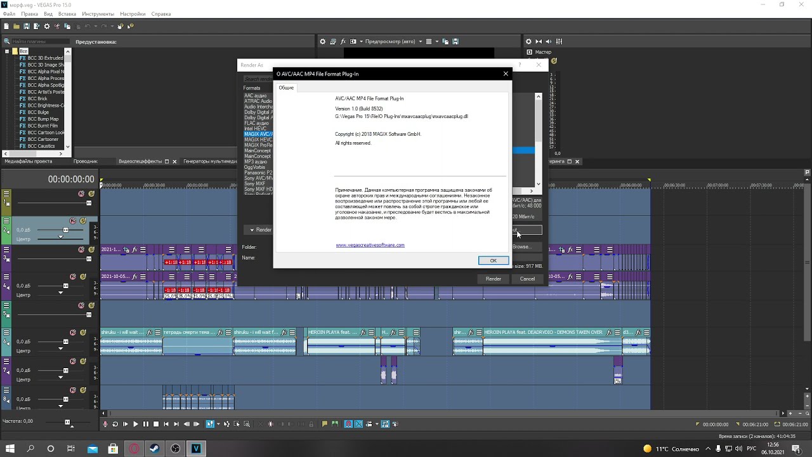This screenshot has width=812, height=457.
Task: Click the New project icon in the toolbar
Action: pyautogui.click(x=6, y=26)
